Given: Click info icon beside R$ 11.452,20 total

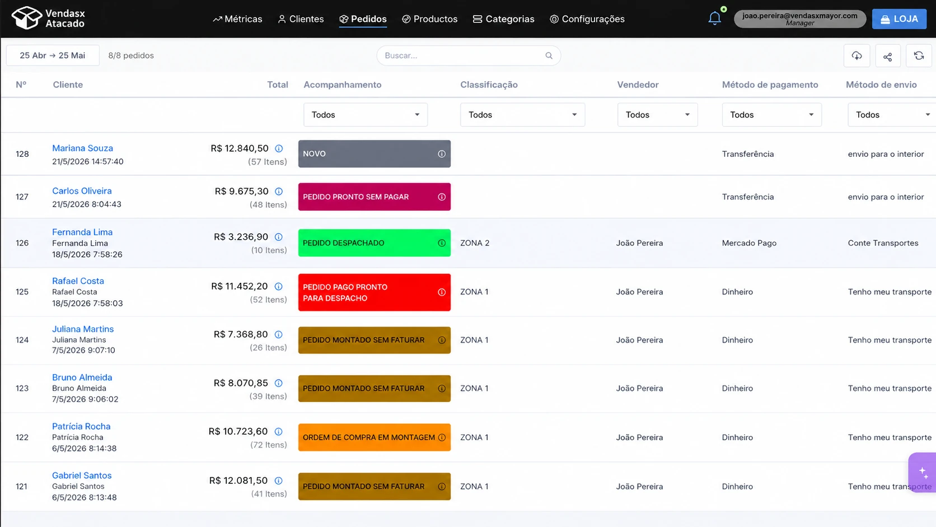Looking at the screenshot, I should (x=279, y=286).
